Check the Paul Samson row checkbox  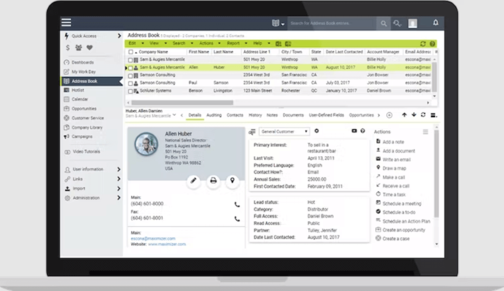click(x=130, y=84)
